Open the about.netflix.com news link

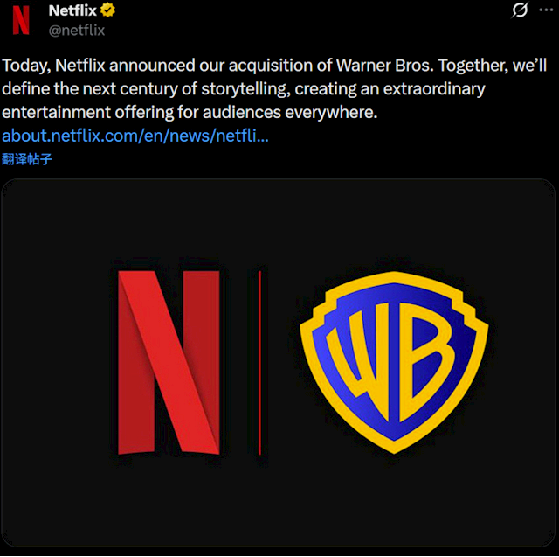pos(135,136)
